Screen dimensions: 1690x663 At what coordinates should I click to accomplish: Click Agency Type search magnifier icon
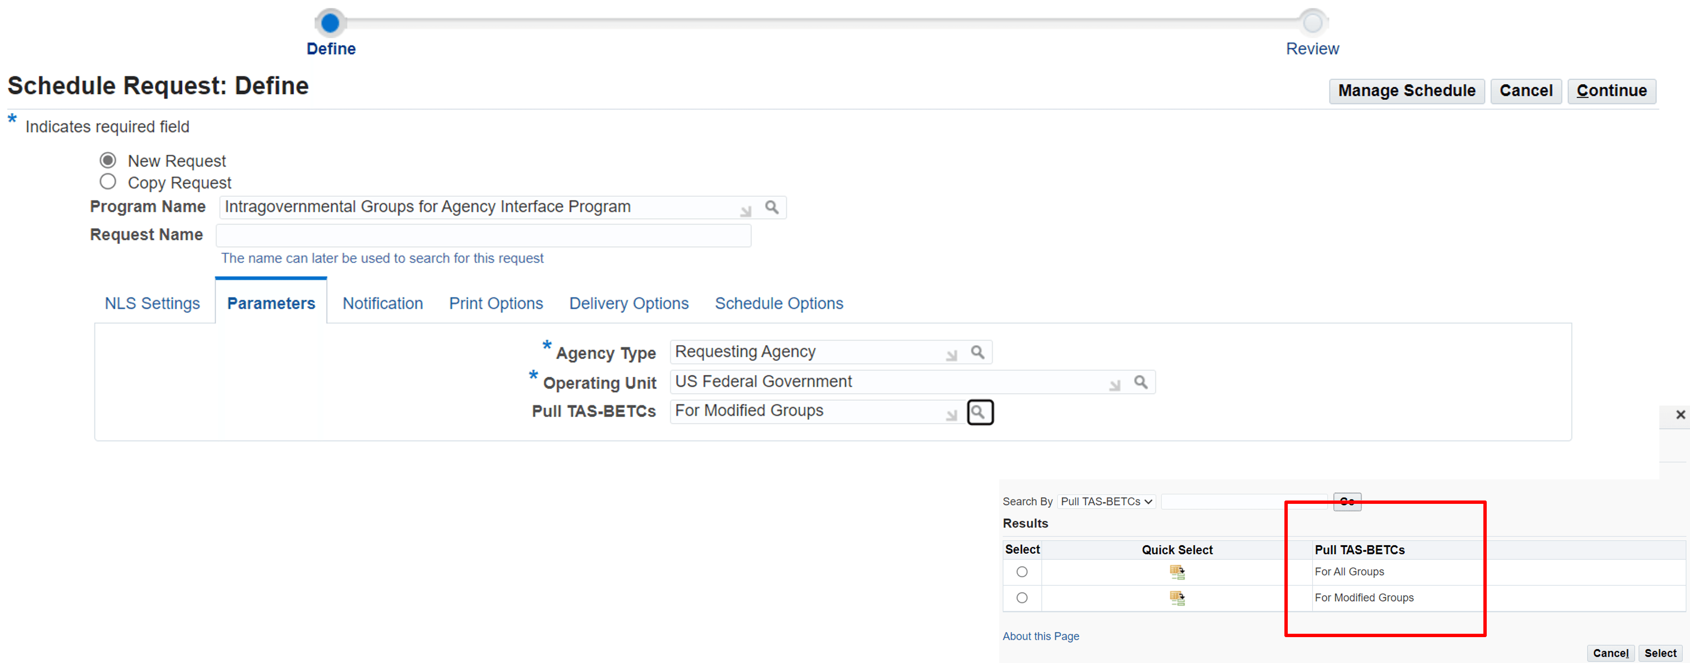click(977, 353)
